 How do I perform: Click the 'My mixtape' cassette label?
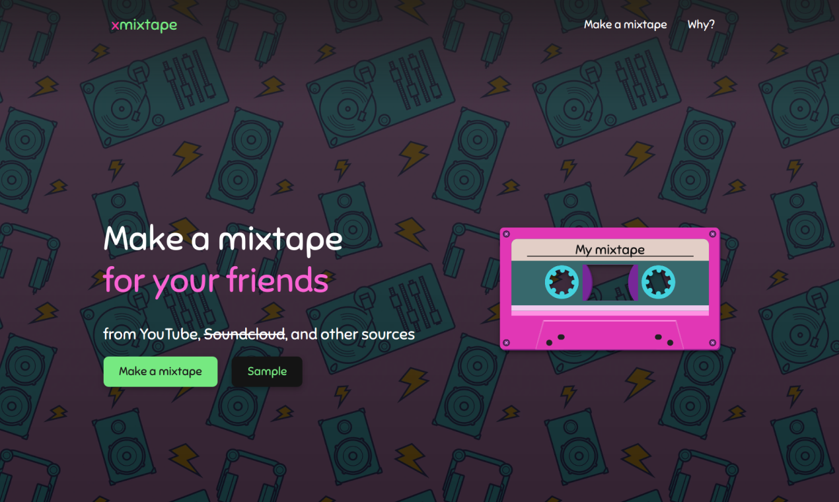[610, 250]
